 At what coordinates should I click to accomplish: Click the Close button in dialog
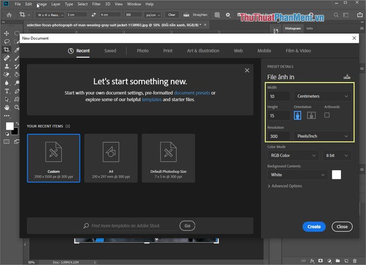(342, 227)
